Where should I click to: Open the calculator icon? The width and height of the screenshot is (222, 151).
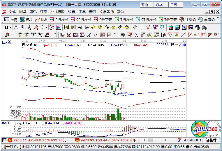177,27
